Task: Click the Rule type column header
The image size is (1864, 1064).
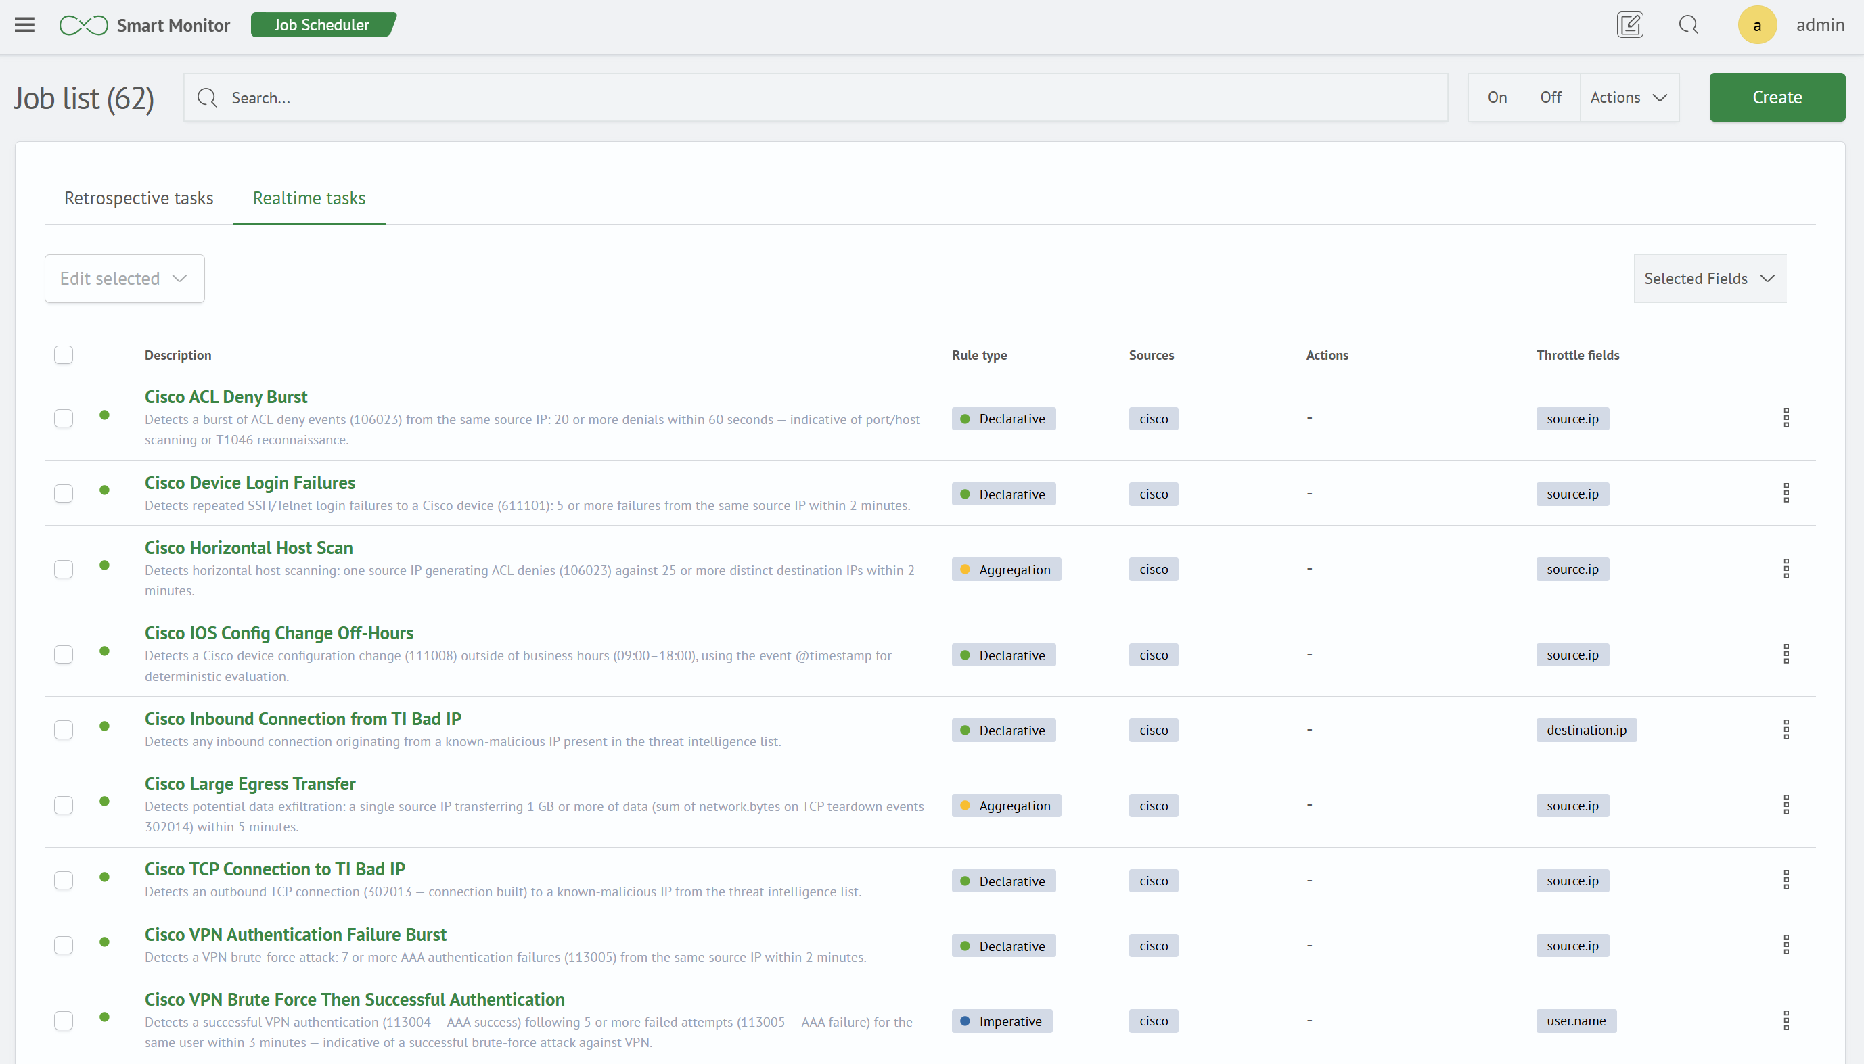Action: [x=979, y=355]
